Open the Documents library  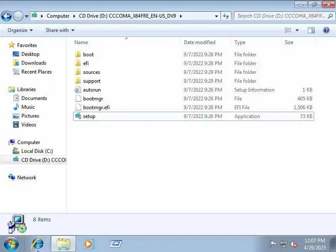click(34, 98)
